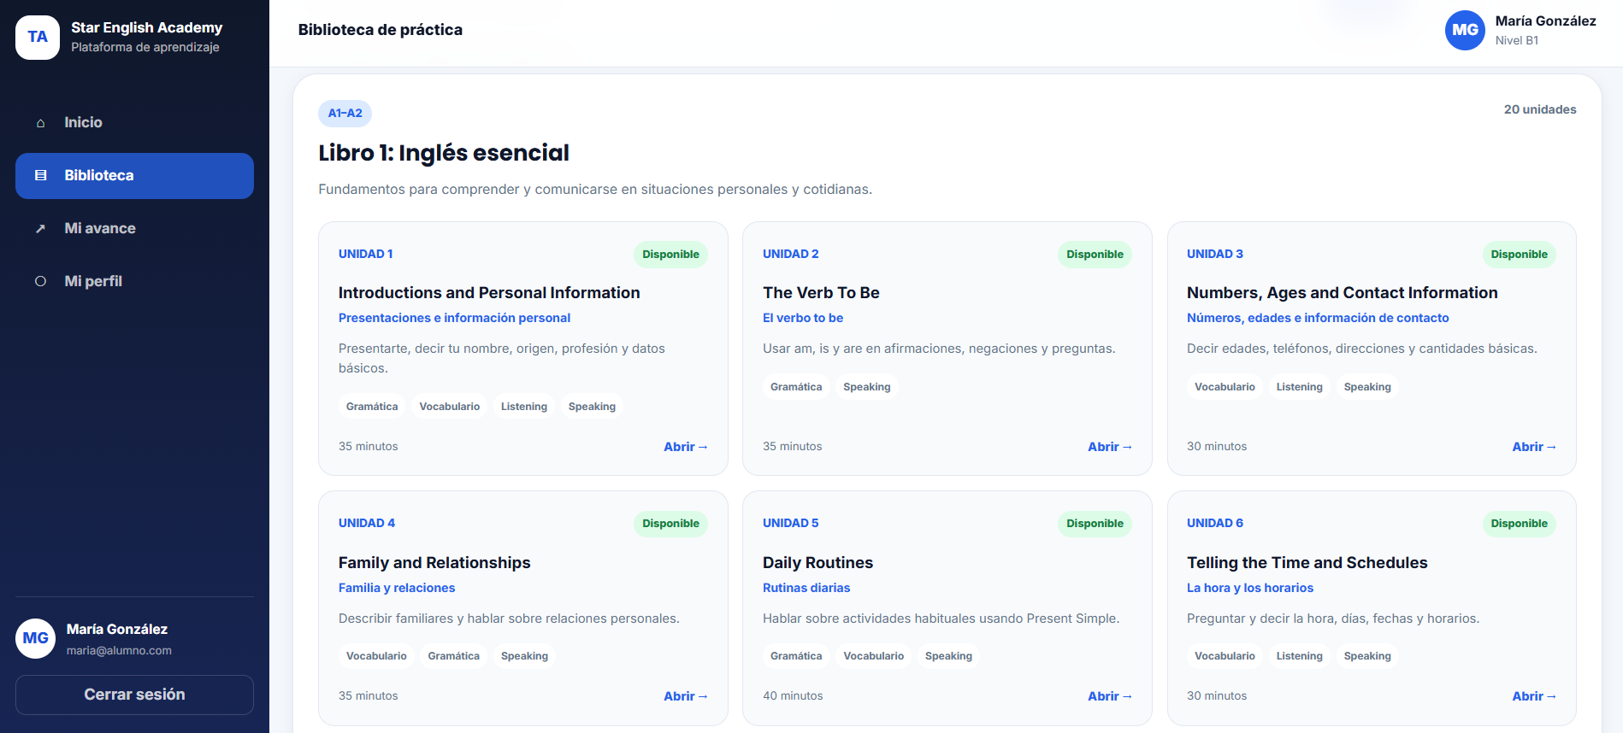Click the A1–A2 level badge
This screenshot has width=1623, height=733.
click(x=345, y=114)
